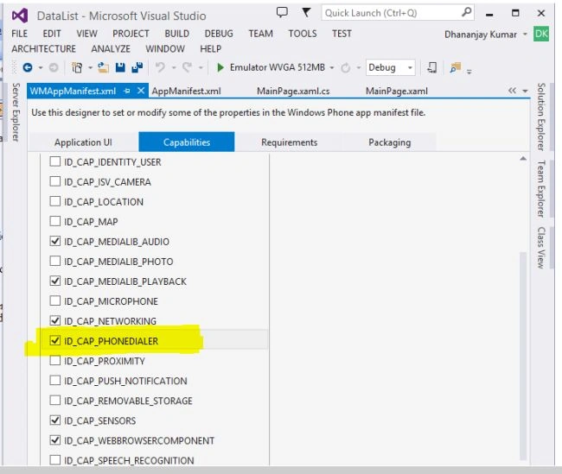
Task: Expand the Emulator WVGA 512MB target dropdown
Action: [x=332, y=67]
